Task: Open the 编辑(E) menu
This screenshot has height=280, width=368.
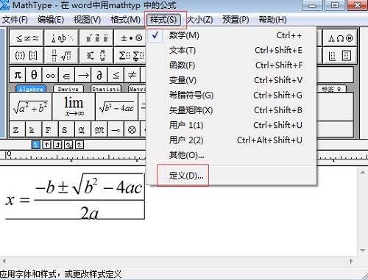Action: (x=51, y=20)
